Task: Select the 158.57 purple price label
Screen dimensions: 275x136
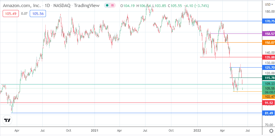Action: tap(268, 33)
